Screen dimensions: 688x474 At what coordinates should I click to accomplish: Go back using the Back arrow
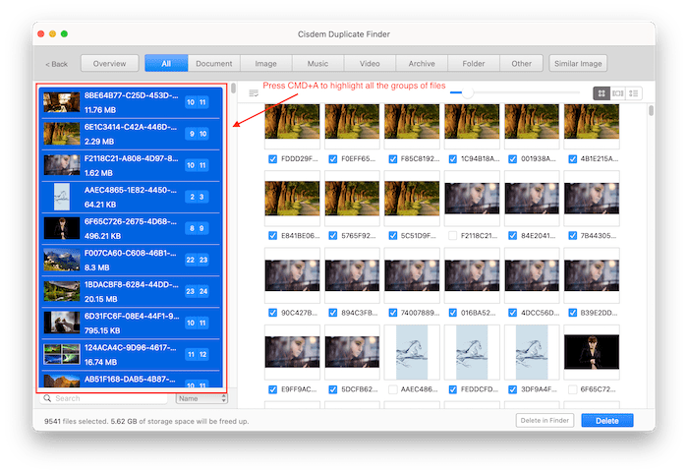point(57,64)
